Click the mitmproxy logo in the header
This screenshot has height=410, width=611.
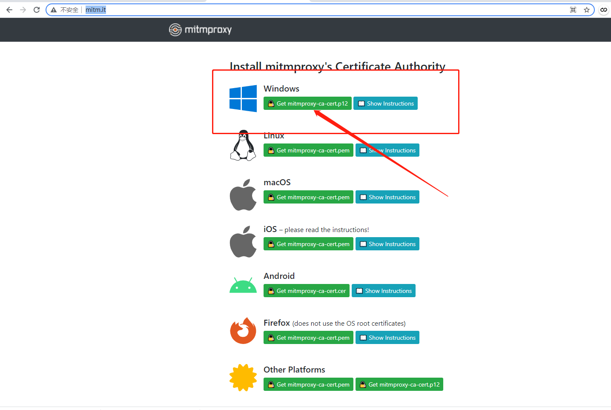point(200,29)
